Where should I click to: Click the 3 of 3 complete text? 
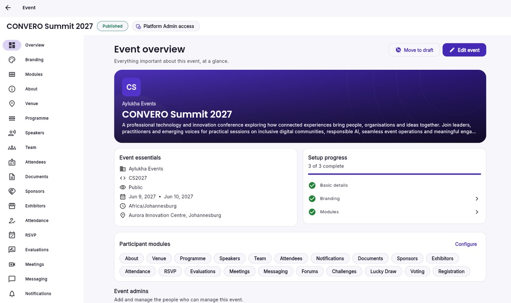(x=326, y=166)
